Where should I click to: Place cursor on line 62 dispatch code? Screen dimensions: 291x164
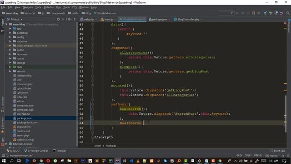point(179,113)
